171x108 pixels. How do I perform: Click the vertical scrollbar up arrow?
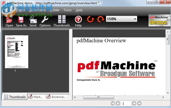pos(168,32)
